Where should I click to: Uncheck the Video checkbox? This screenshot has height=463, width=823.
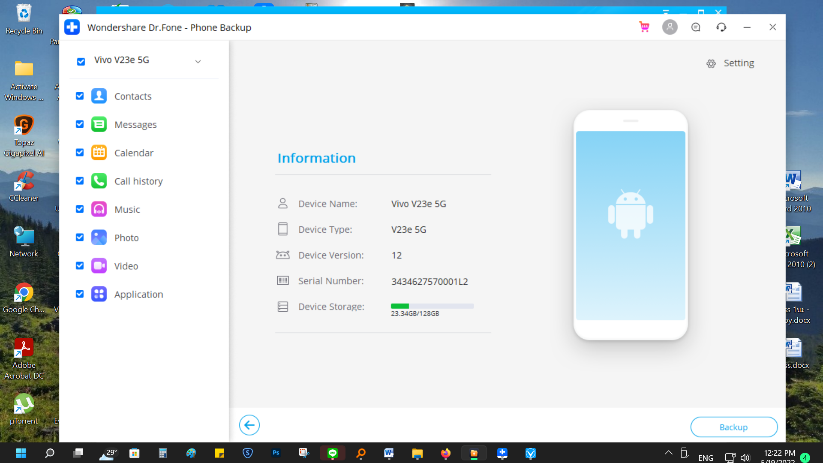pyautogui.click(x=80, y=265)
